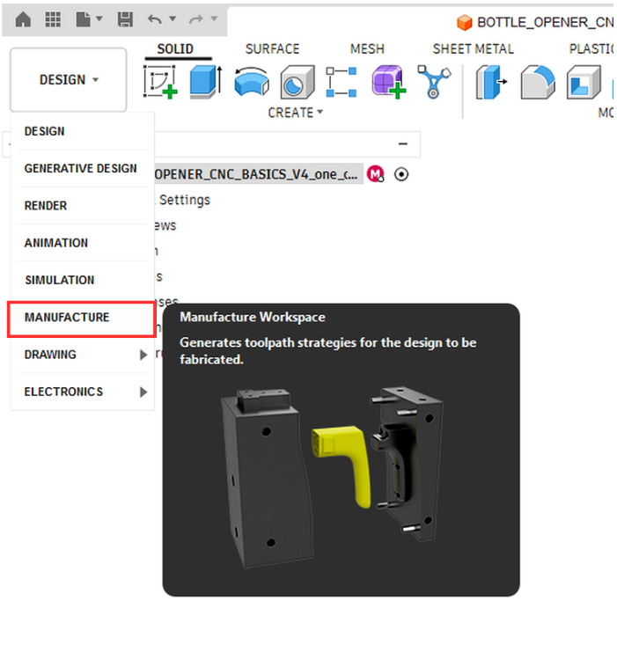Select the Extrude tool icon
Viewport: 617px width, 645px height.
click(x=206, y=82)
